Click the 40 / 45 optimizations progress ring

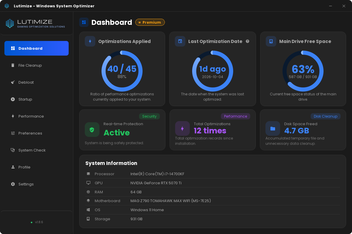pos(122,71)
